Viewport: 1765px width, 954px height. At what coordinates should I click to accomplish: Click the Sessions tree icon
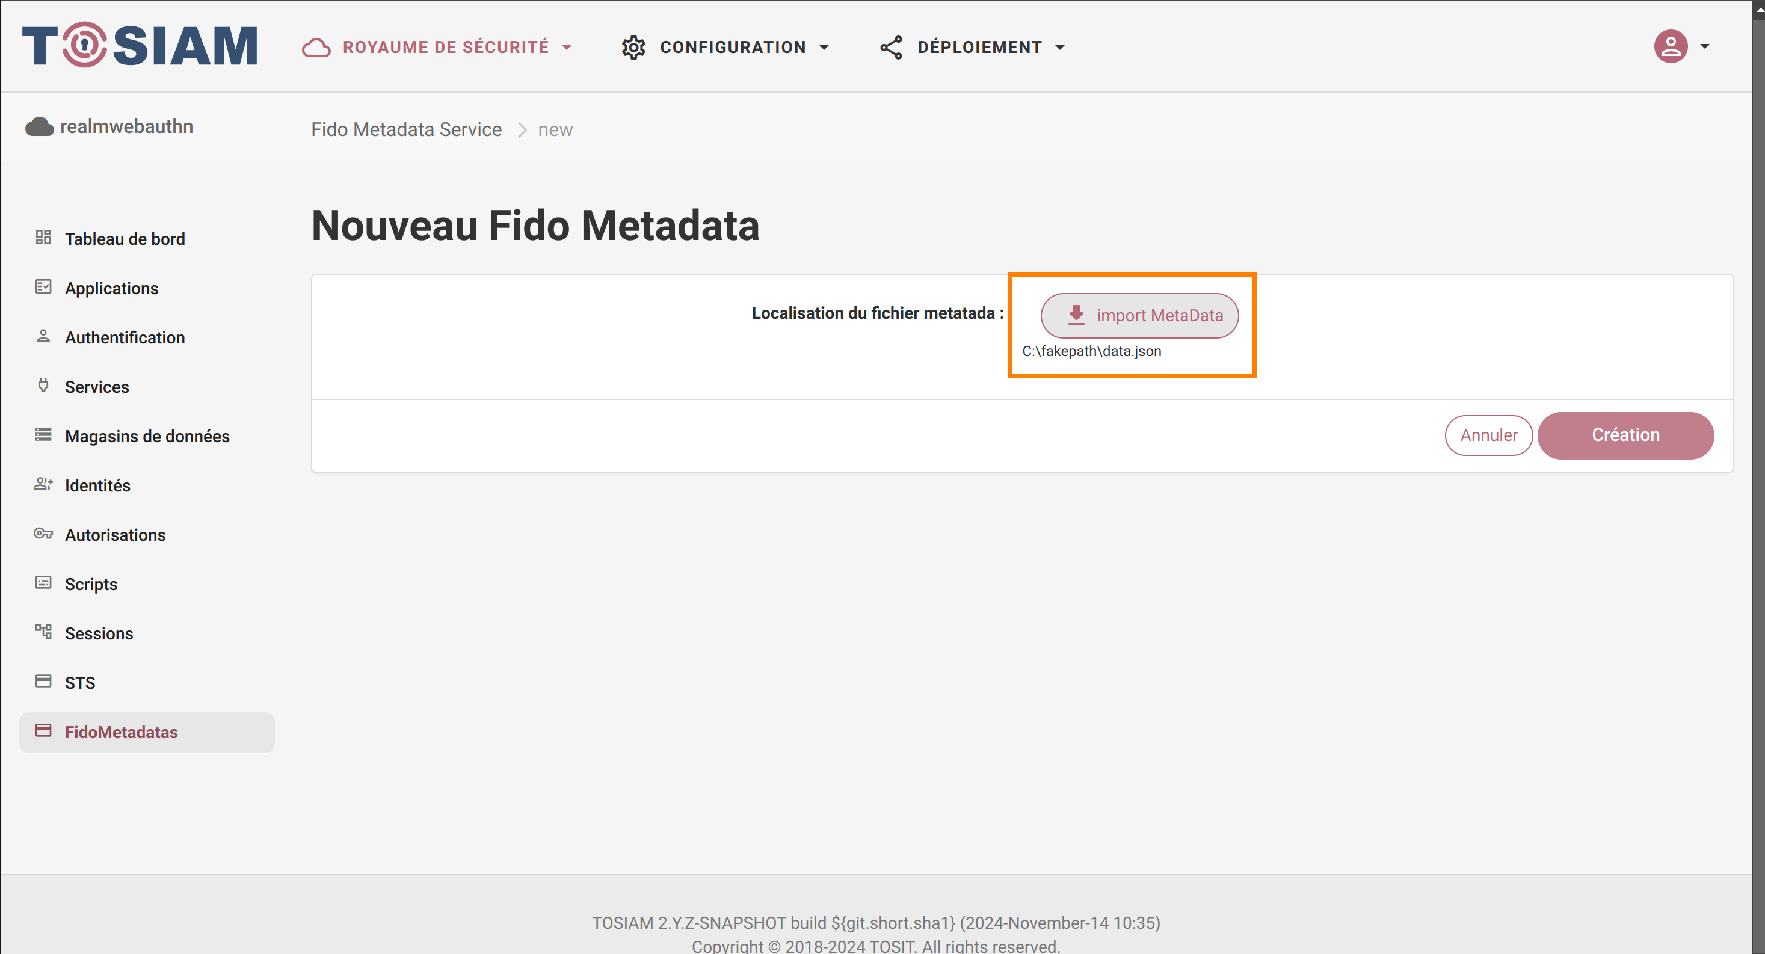point(43,632)
